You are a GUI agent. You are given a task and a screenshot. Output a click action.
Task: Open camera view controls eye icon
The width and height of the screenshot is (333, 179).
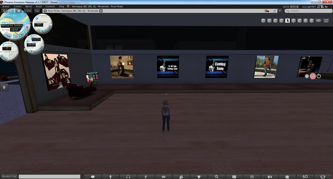pos(164,176)
